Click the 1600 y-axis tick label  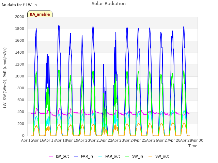20,41
